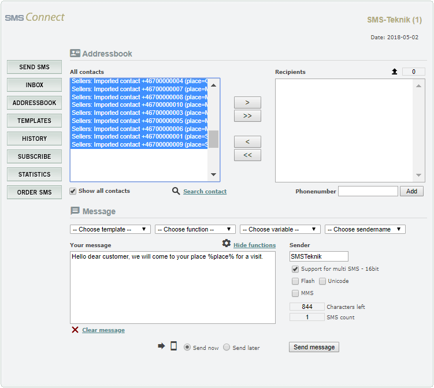
Task: Click the recipients counter field showing 0
Action: [414, 72]
